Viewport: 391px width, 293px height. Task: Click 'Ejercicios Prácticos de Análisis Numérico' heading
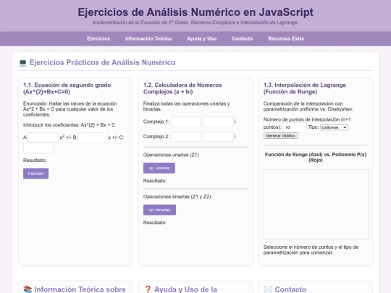[103, 62]
